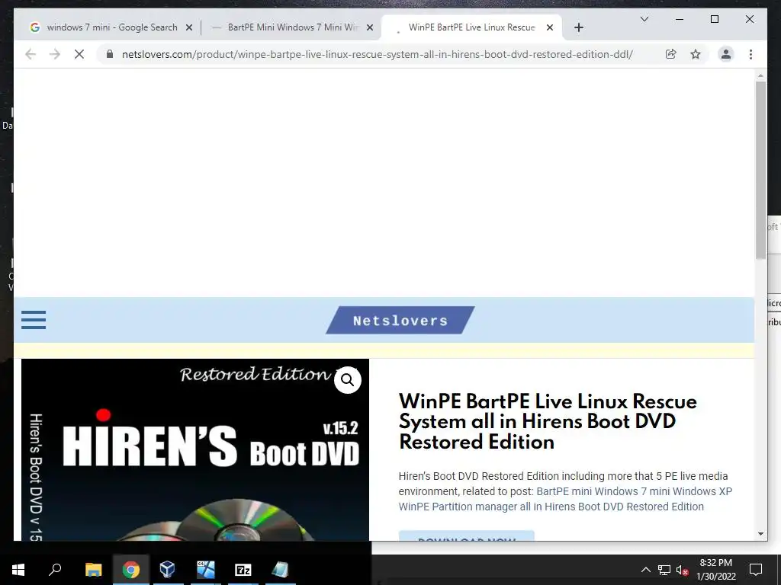Open VirtualBox from taskbar

point(167,570)
